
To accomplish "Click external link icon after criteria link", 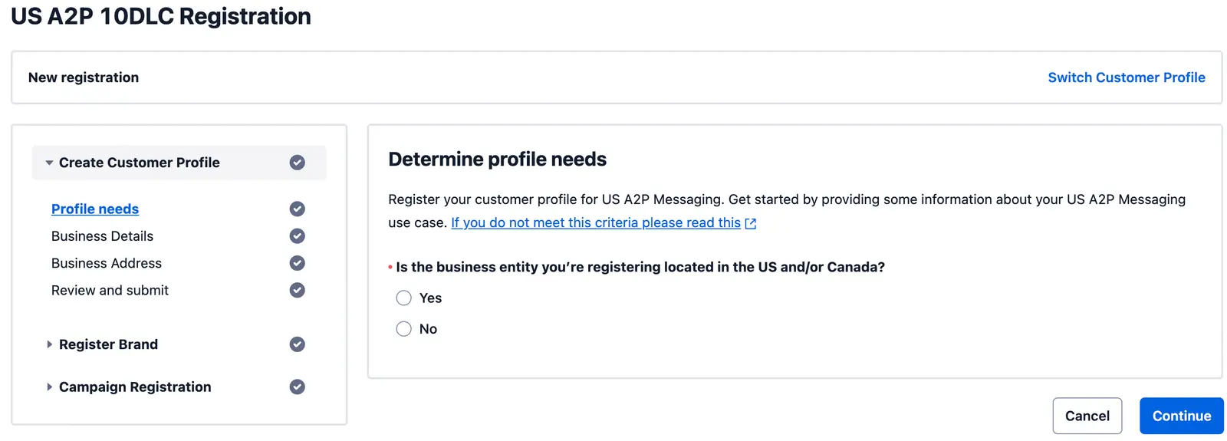I will point(751,223).
